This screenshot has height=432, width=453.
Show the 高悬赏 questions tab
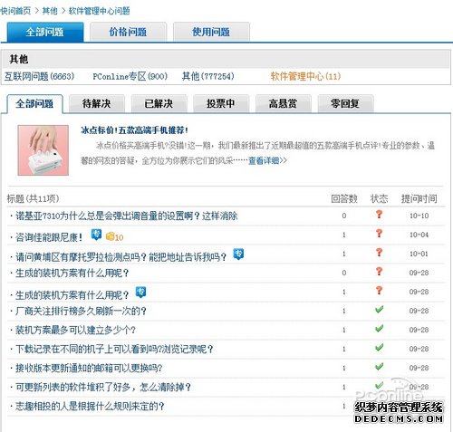(x=283, y=103)
